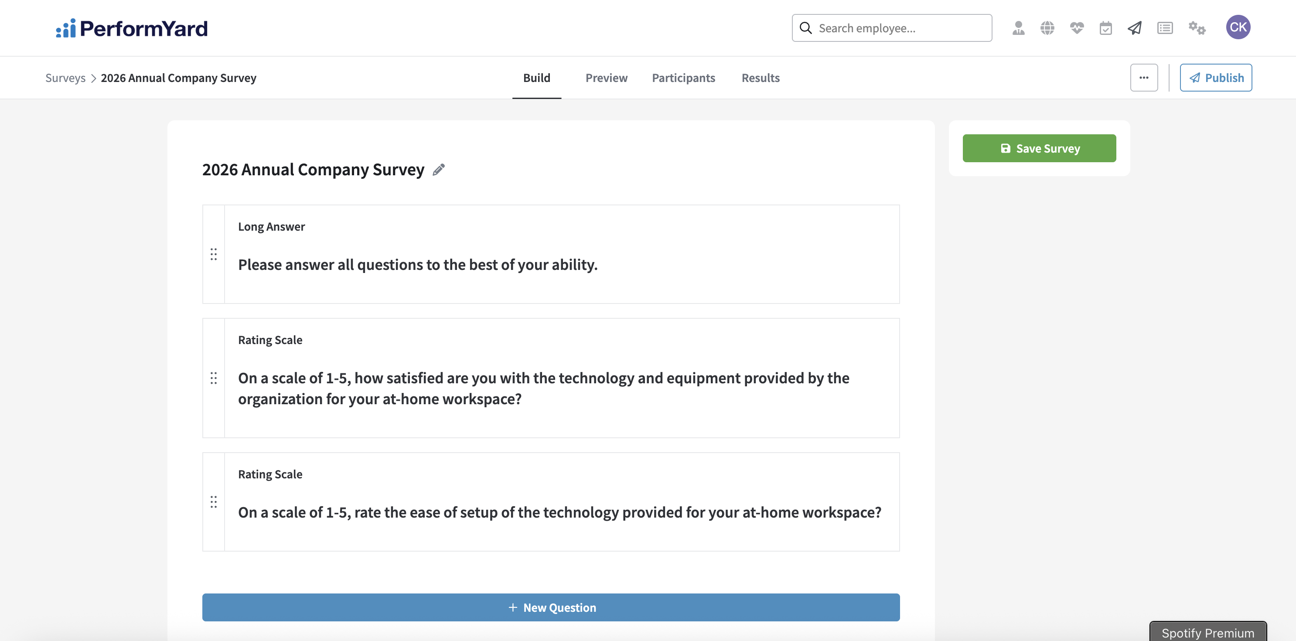Click the employee profile icon in header

click(x=1018, y=28)
